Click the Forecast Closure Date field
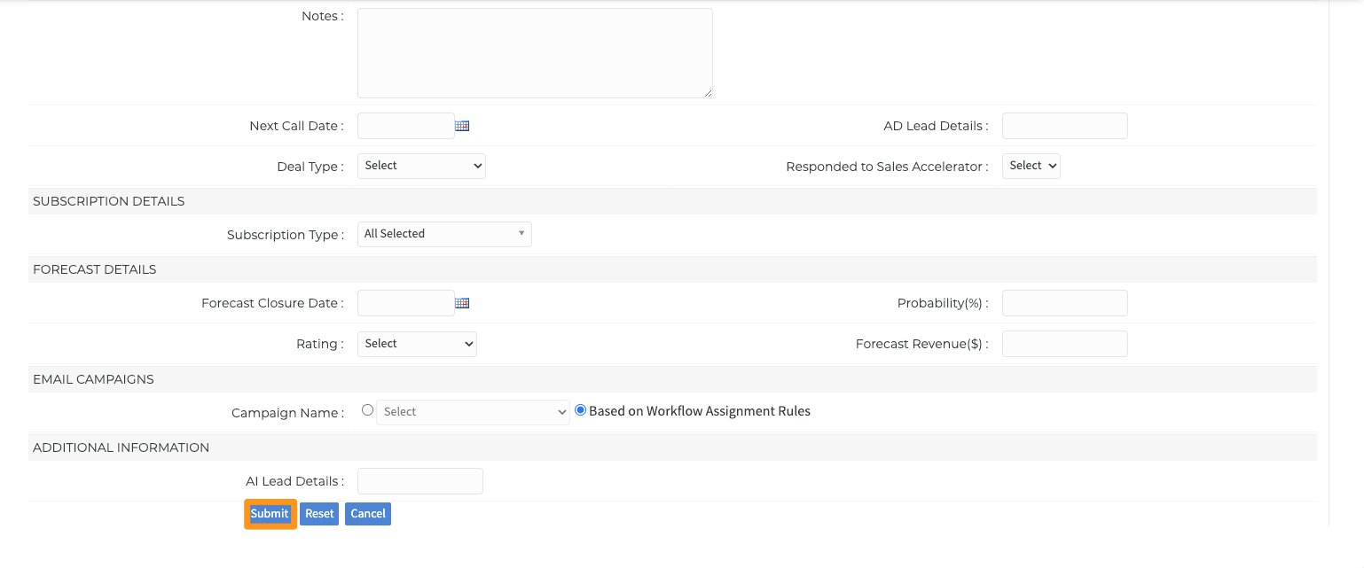 pos(405,303)
